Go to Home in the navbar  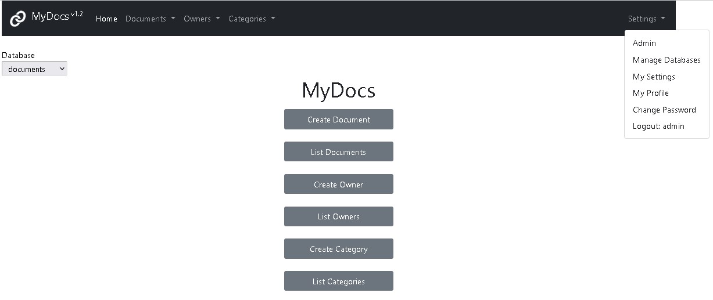coord(106,19)
